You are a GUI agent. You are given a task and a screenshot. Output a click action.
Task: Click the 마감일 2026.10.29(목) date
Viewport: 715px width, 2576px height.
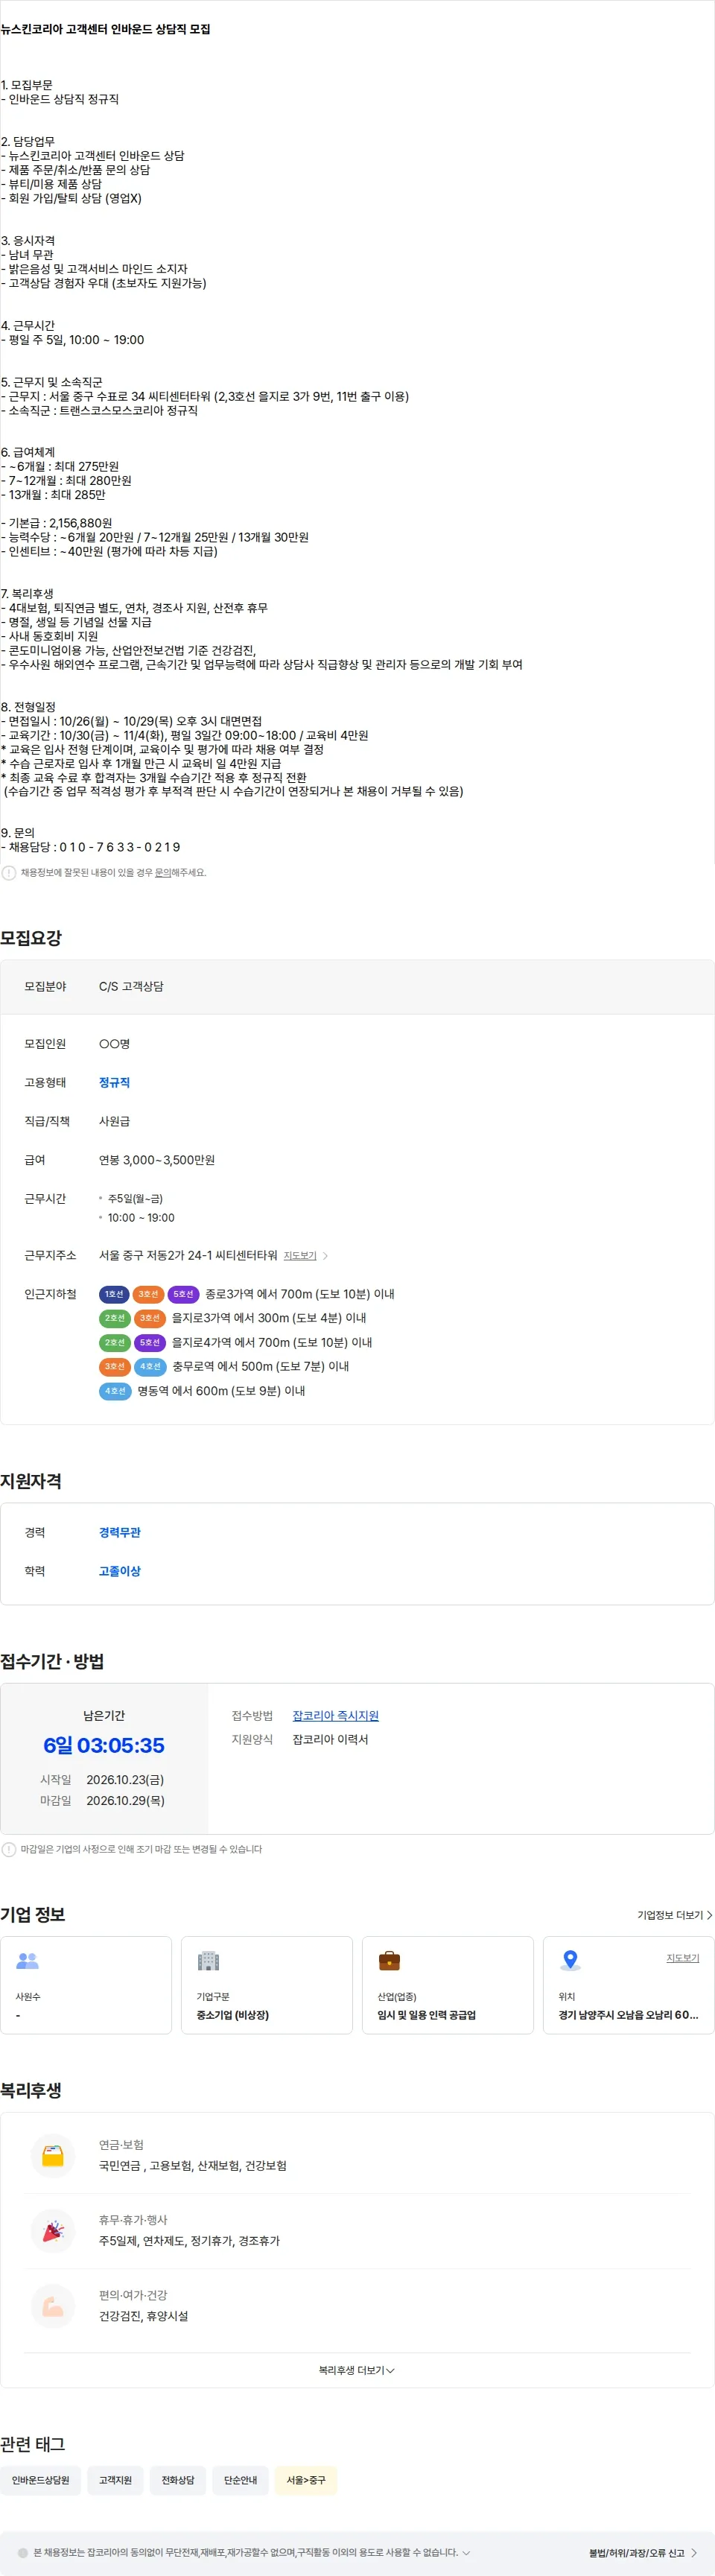125,1801
